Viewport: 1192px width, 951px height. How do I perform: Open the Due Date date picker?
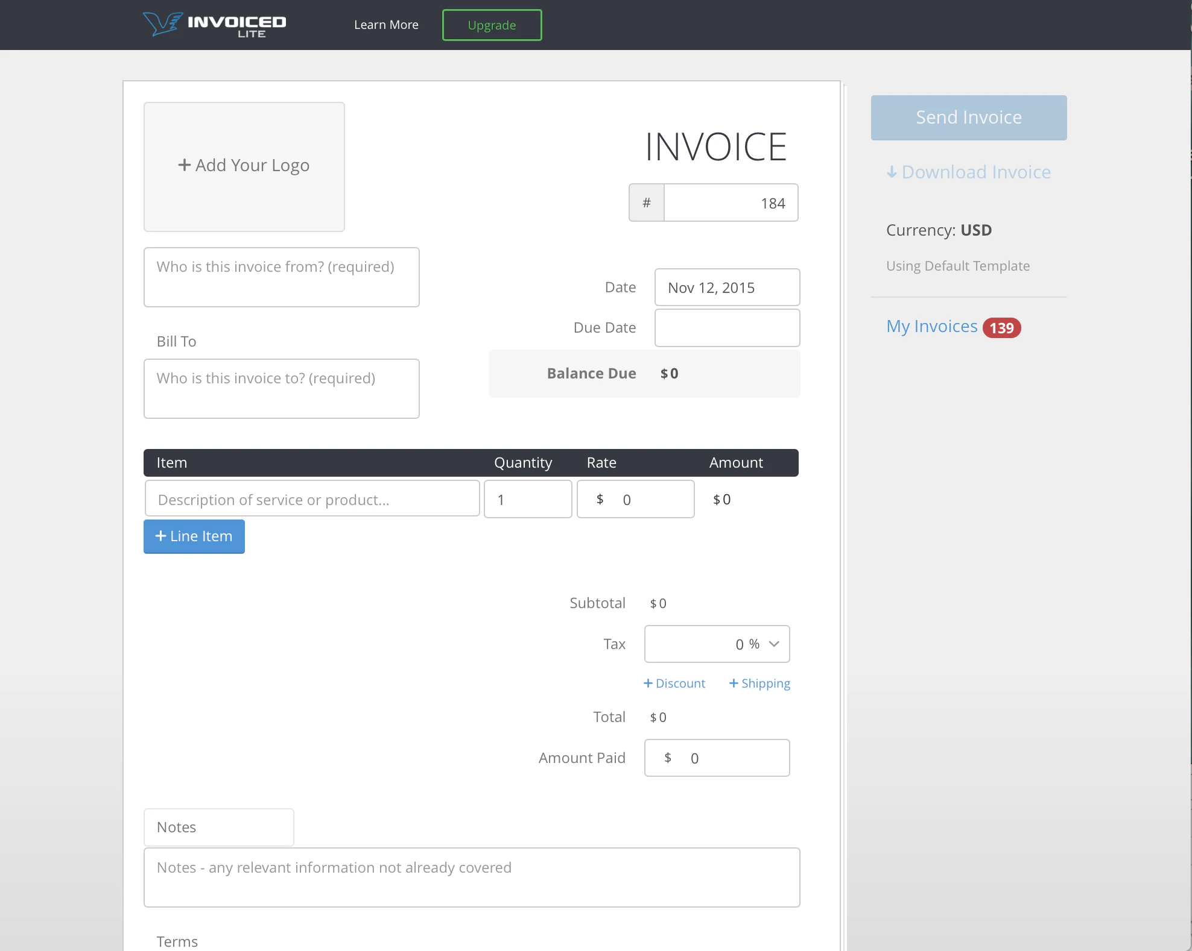pyautogui.click(x=726, y=327)
